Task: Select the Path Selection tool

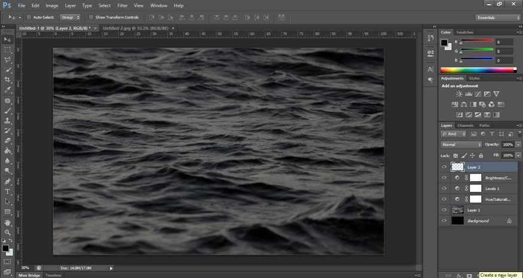Action: coord(7,201)
